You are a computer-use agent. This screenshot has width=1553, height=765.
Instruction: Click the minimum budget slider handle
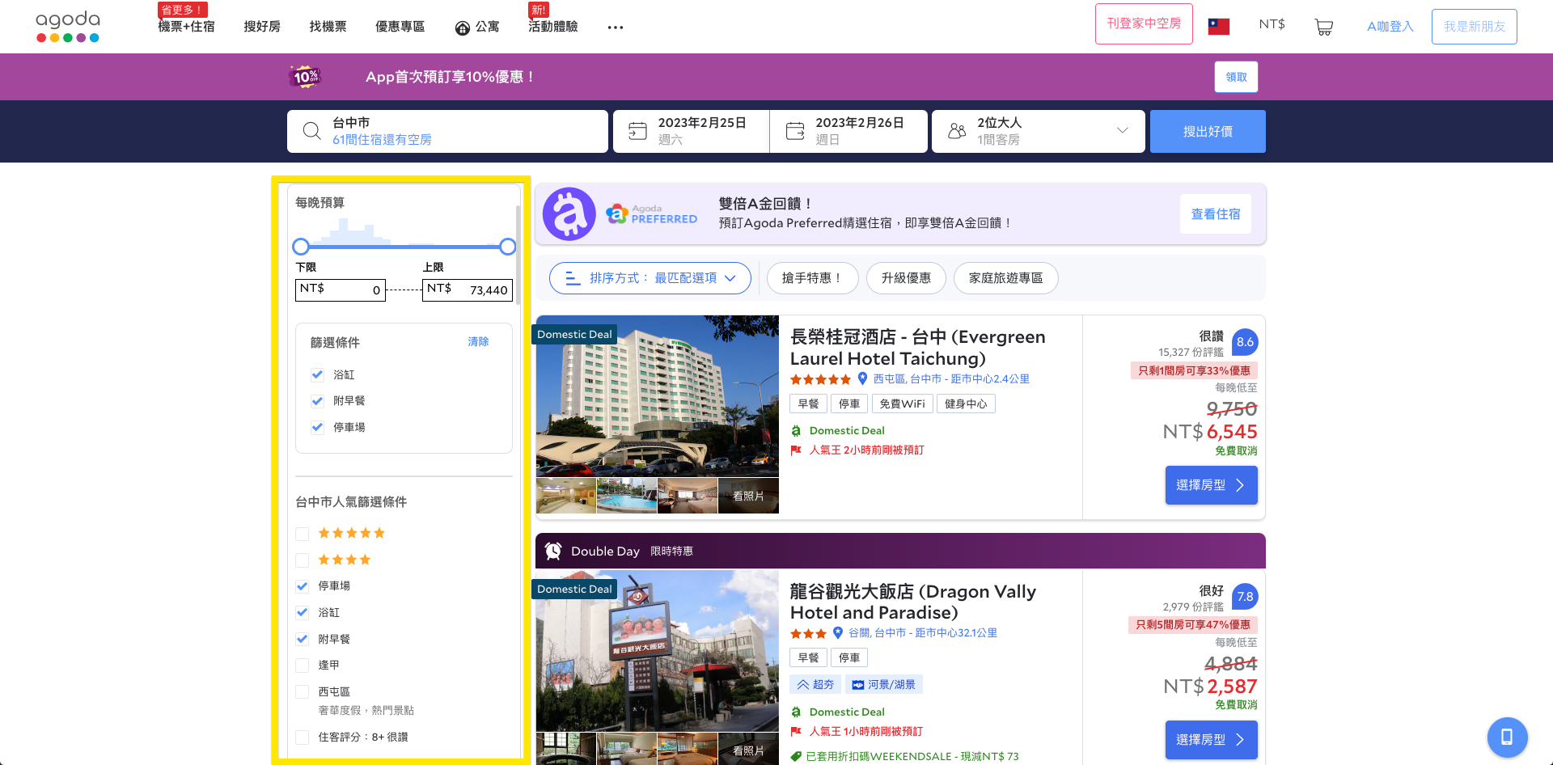pos(301,247)
